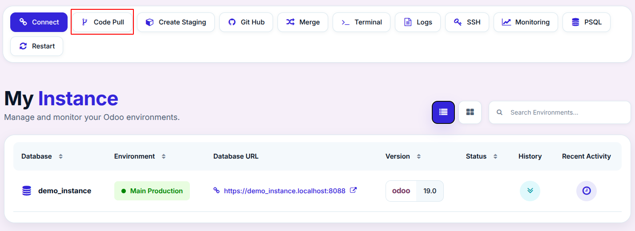The height and width of the screenshot is (231, 635).
Task: Open the Git Hub option
Action: 246,22
